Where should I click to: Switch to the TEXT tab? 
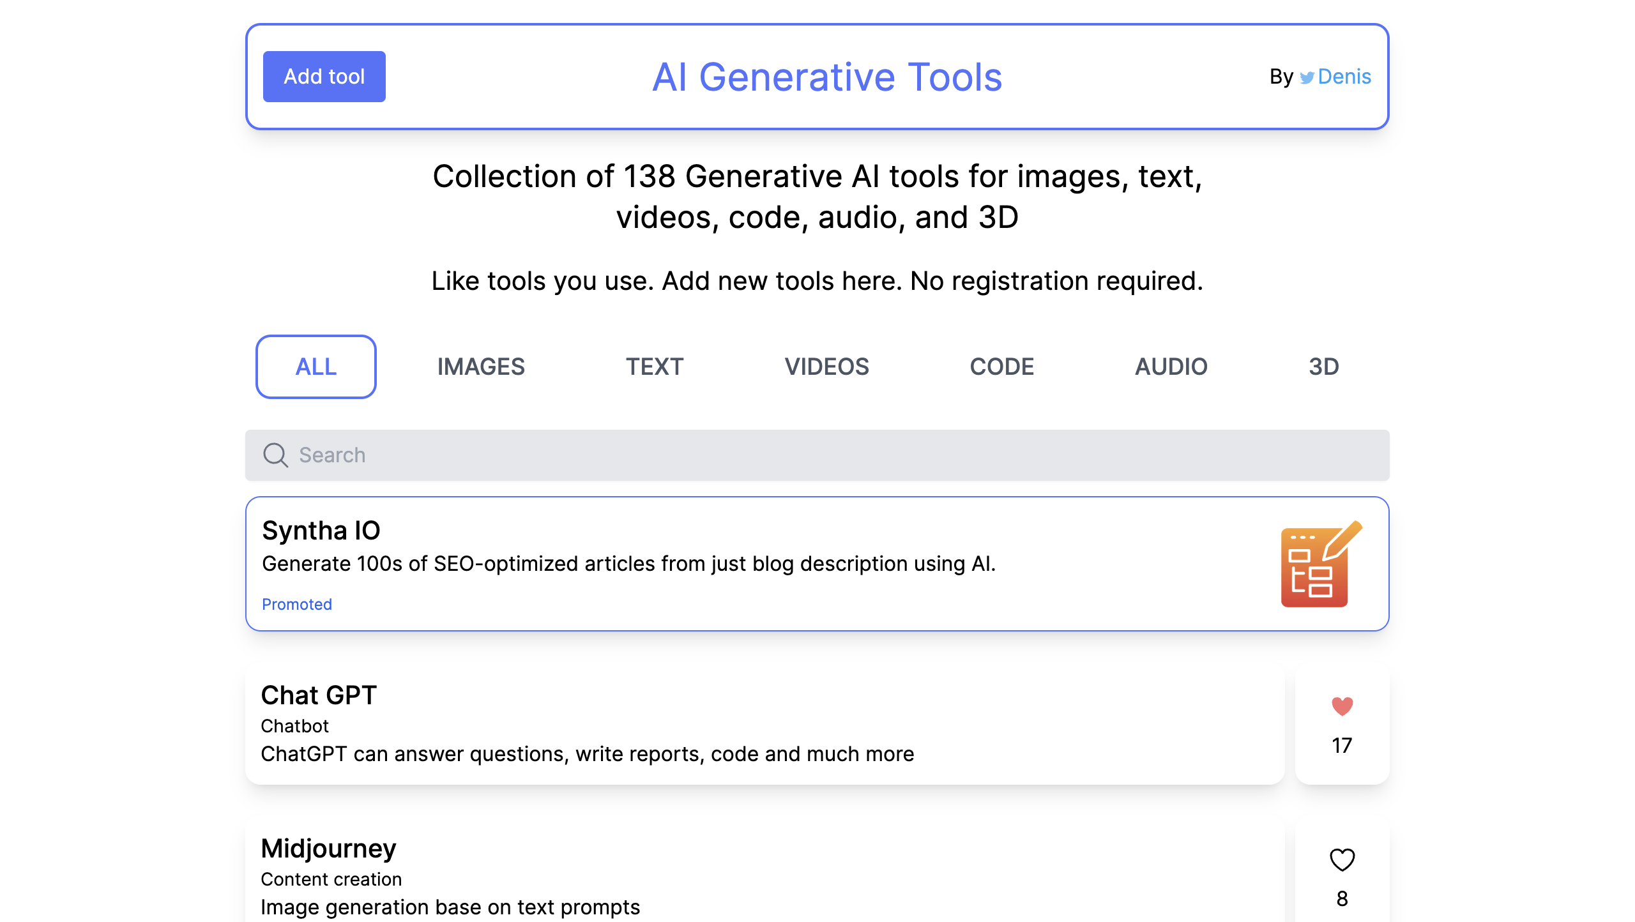[655, 367]
